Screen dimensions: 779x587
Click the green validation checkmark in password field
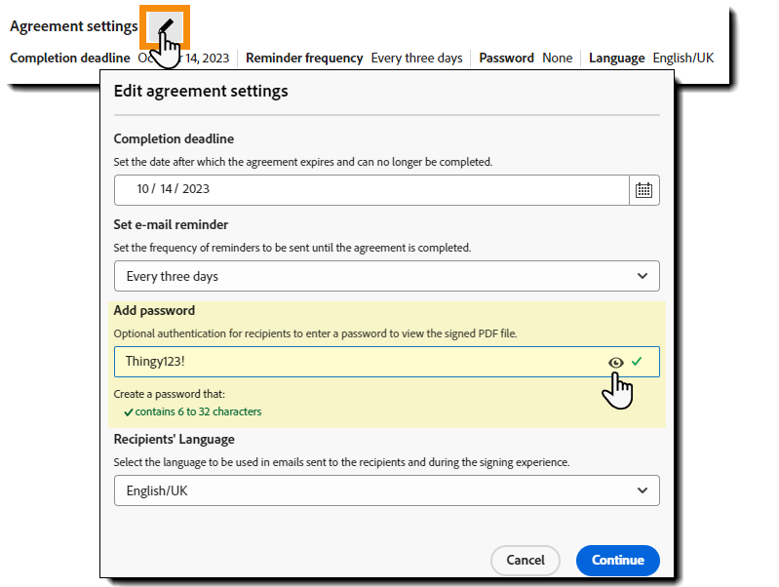[637, 362]
